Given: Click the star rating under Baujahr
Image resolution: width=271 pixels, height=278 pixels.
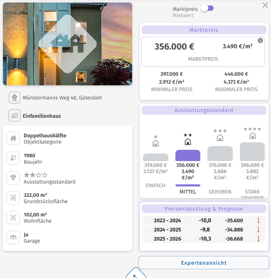Looking at the screenshot, I should pyautogui.click(x=36, y=175).
